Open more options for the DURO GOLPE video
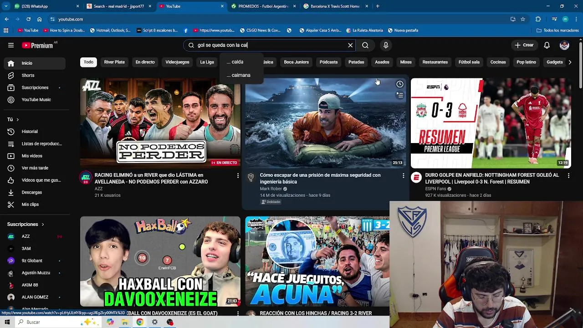The height and width of the screenshot is (328, 583). pyautogui.click(x=568, y=175)
